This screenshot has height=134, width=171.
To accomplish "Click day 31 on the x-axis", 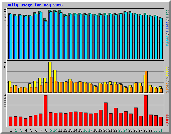I will tap(160, 130).
